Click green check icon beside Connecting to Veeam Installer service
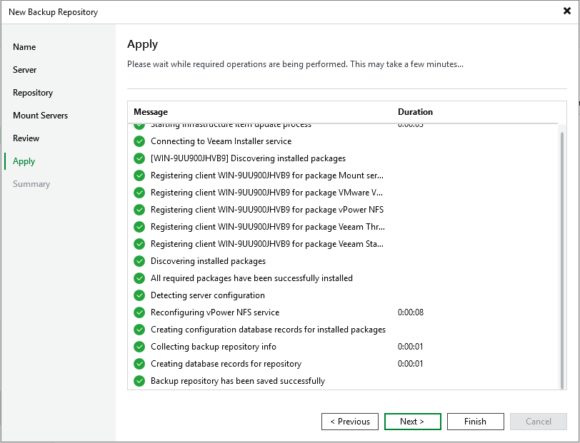The width and height of the screenshot is (580, 443). point(139,141)
